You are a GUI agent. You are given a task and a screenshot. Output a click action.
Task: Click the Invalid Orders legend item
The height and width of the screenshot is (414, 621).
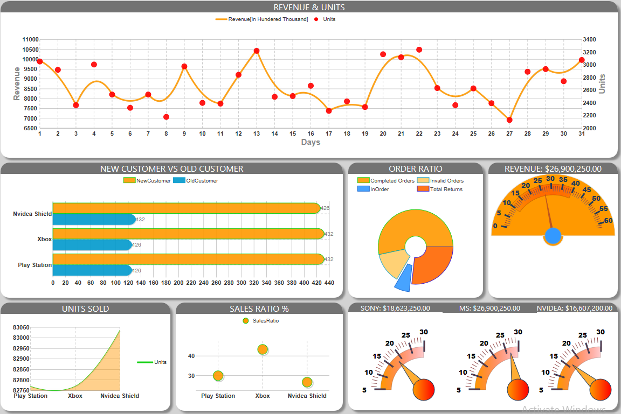[441, 181]
